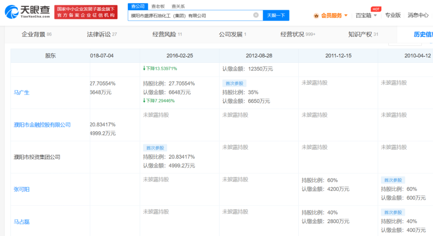Switch to the 查老板 search tab
The width and height of the screenshot is (433, 236).
158,6
